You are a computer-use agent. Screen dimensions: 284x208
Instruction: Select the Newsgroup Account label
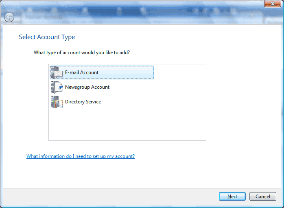(87, 87)
